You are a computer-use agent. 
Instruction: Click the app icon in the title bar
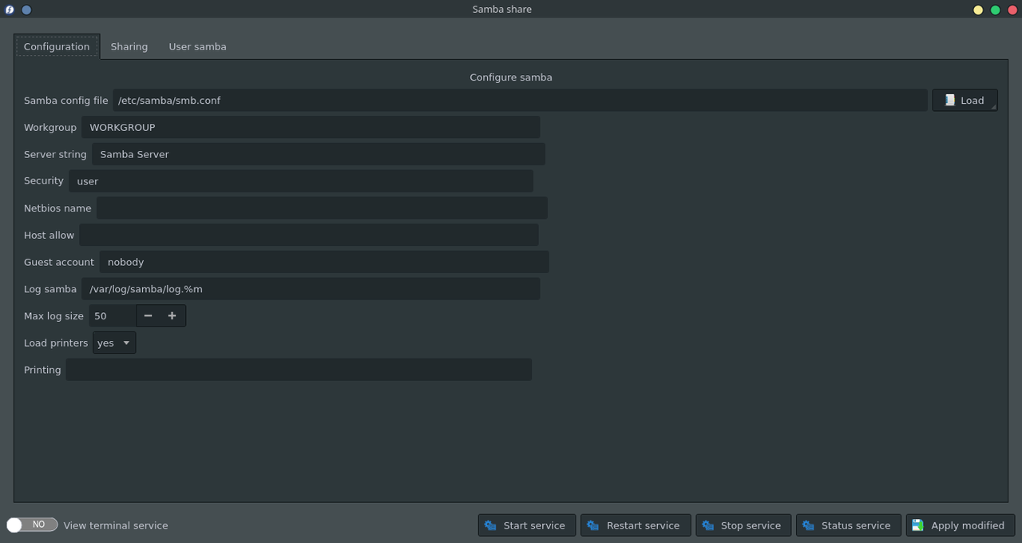[x=10, y=10]
